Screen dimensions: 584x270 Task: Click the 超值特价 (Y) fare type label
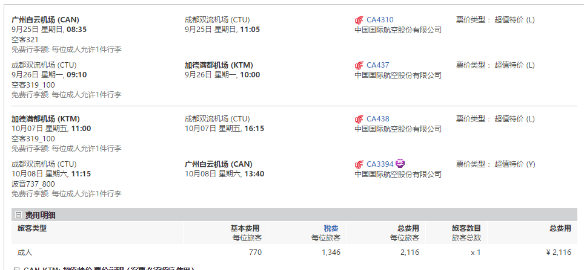(515, 164)
